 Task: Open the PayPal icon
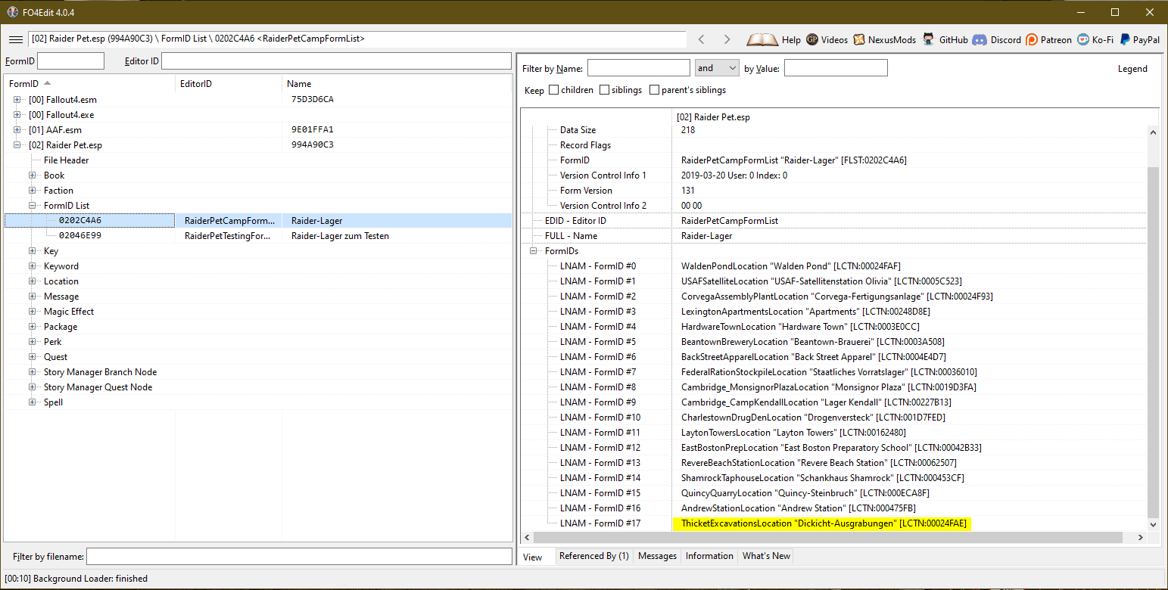pos(1126,39)
